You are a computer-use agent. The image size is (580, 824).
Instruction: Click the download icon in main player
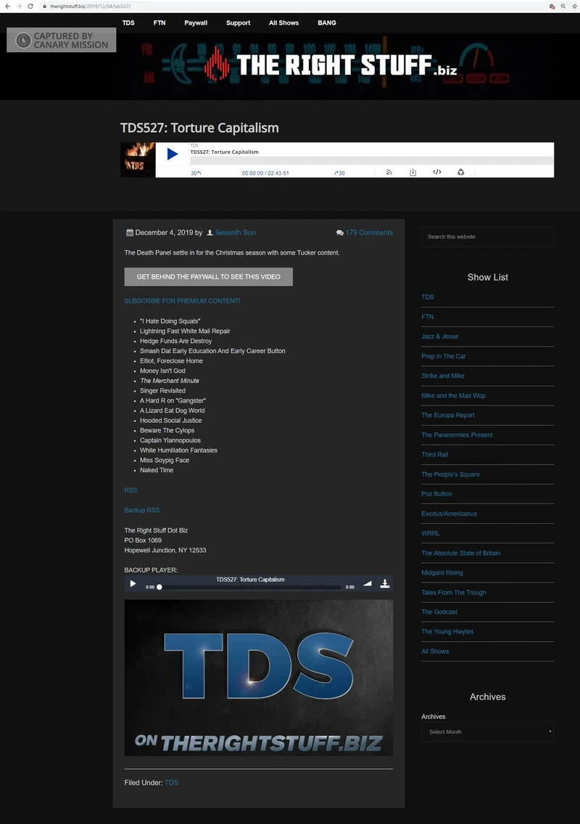click(x=413, y=173)
